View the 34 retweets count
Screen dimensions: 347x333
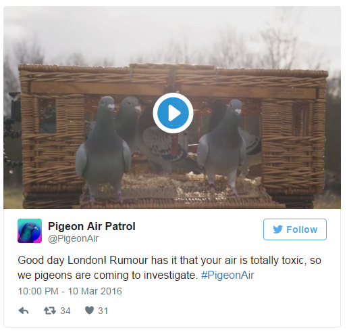pyautogui.click(x=65, y=311)
